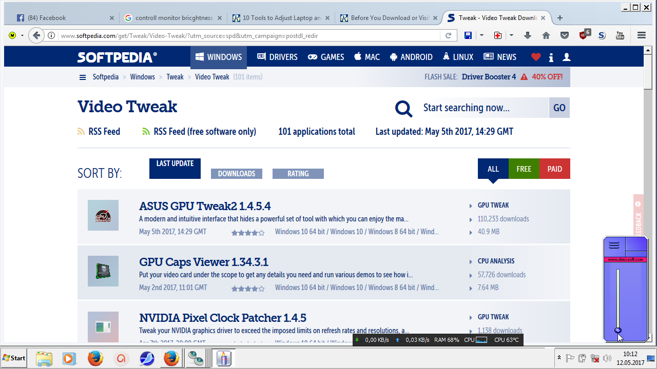Open dropdown next to the yellow M icon
Viewport: 657px width, 369px height.
pos(22,35)
